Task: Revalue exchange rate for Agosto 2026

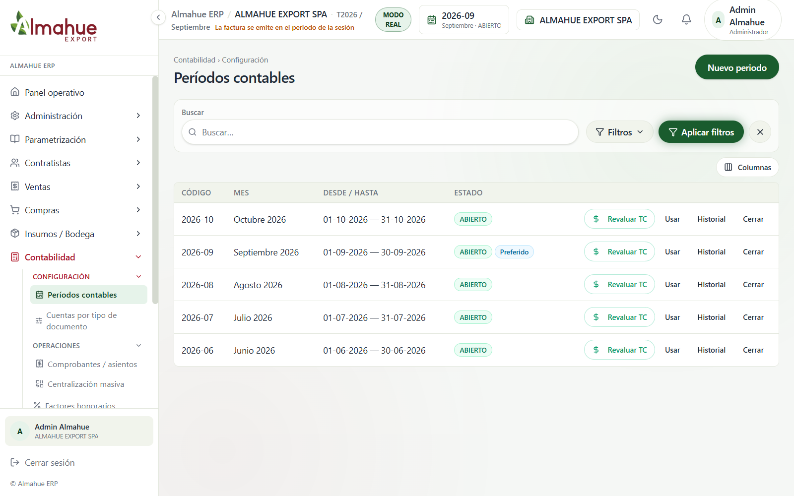Action: (x=619, y=284)
